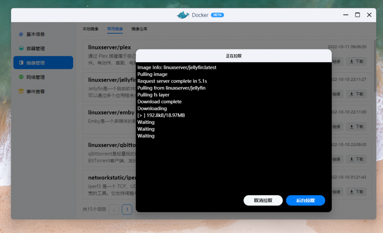Click the 'Image Info: linuxserver/jellyfin:latest' log line
The height and width of the screenshot is (233, 383).
177,67
